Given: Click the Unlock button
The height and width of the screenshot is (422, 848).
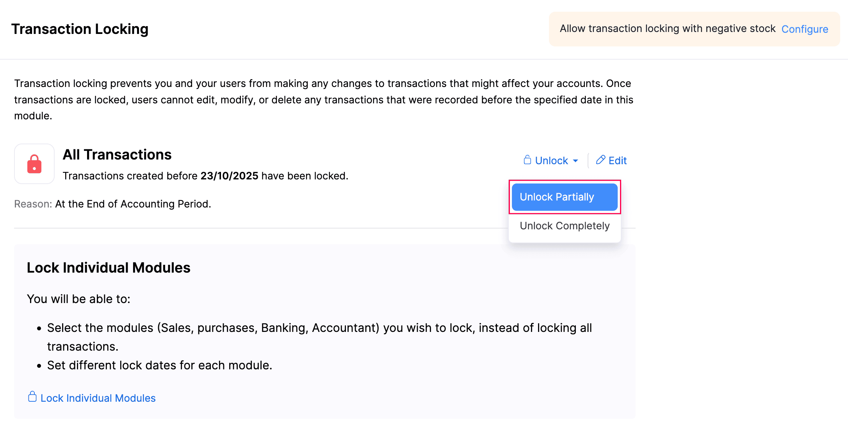Looking at the screenshot, I should click(x=551, y=160).
